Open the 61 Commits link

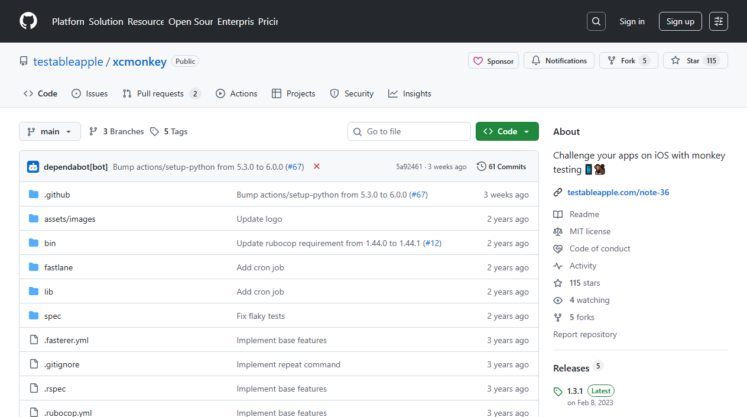point(501,167)
